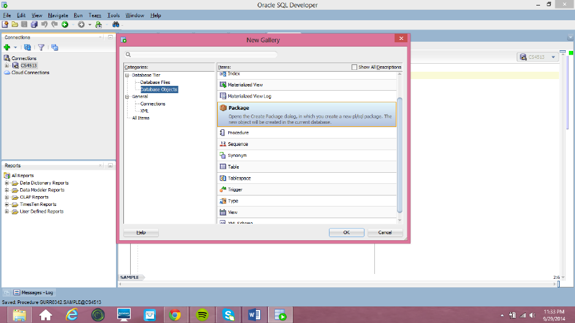Click the binoculars Find DB Object icon
Image resolution: width=575 pixels, height=323 pixels.
click(116, 25)
